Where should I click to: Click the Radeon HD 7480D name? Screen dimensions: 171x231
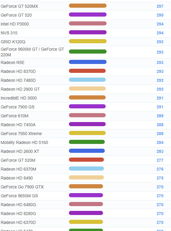[x=18, y=80]
